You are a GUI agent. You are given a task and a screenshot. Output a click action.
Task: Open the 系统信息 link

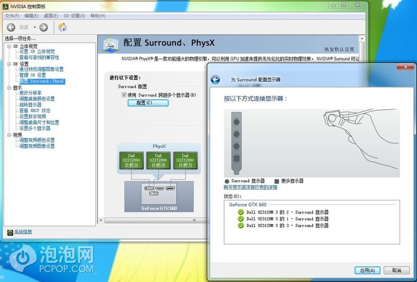(23, 232)
